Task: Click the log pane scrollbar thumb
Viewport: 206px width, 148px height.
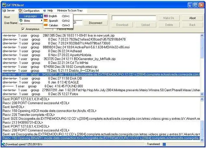Action: (202, 129)
